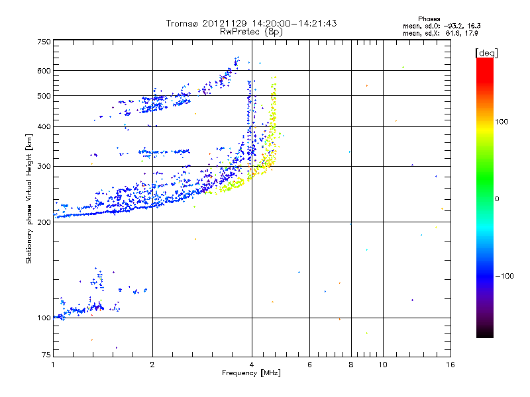
Task: Click the x-axis tick label '6'
Action: point(309,365)
